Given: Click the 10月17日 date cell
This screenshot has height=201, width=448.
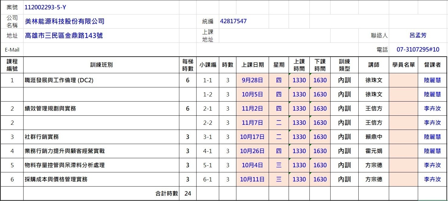Looking at the screenshot, I should click(252, 137).
